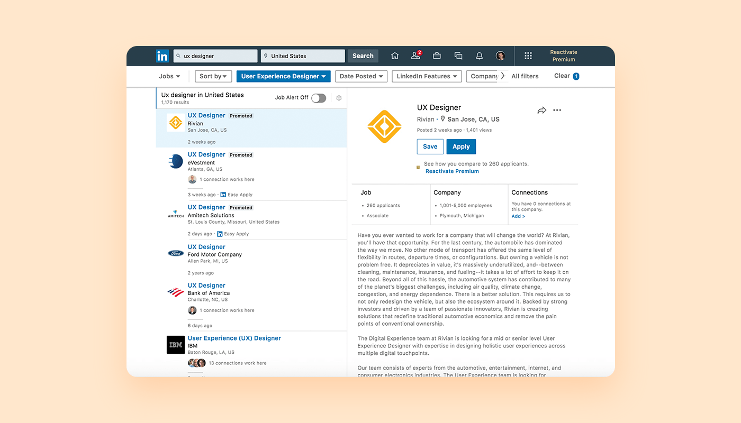Click the IBM connections avatars
The height and width of the screenshot is (423, 741).
tap(197, 363)
